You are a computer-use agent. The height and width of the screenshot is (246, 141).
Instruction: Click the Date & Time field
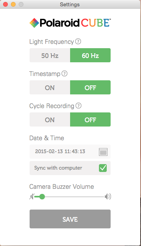click(70, 152)
